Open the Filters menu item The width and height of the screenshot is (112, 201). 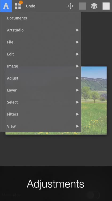tap(41, 114)
